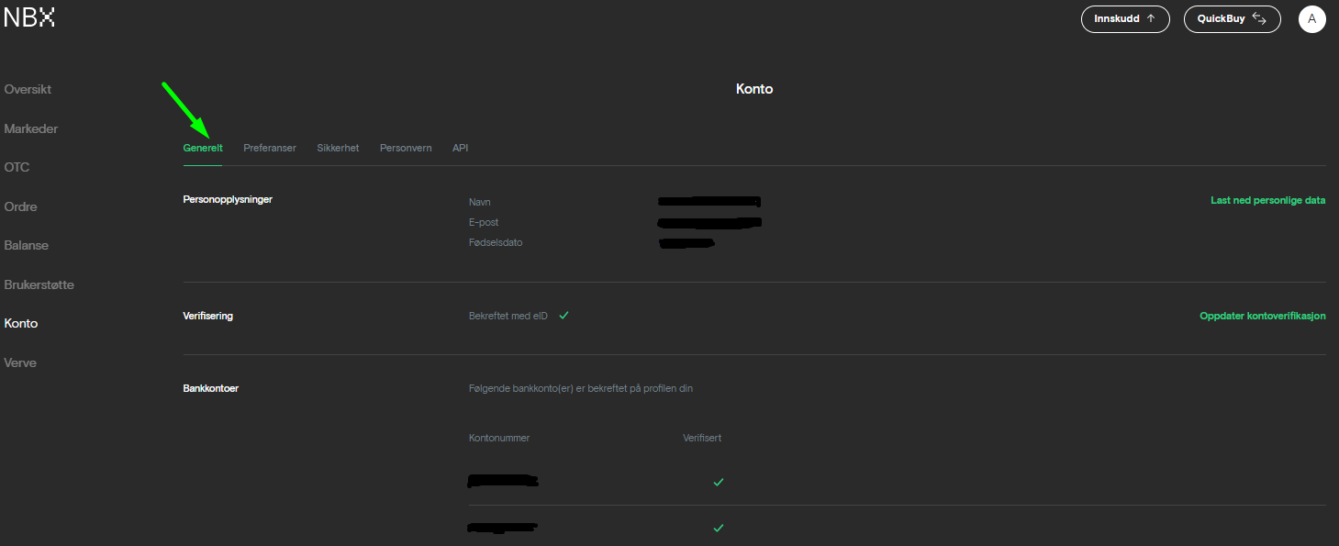Go to Oversikt in sidebar
This screenshot has width=1339, height=546.
[x=28, y=90]
